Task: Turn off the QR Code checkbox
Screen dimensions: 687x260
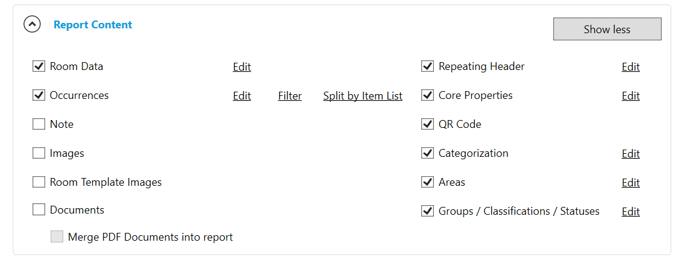Action: click(428, 124)
